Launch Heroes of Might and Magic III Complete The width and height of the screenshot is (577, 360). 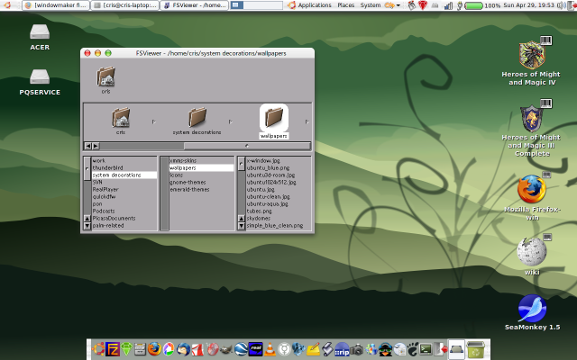tap(531, 129)
